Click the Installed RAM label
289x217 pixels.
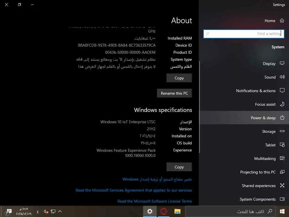coord(180,38)
